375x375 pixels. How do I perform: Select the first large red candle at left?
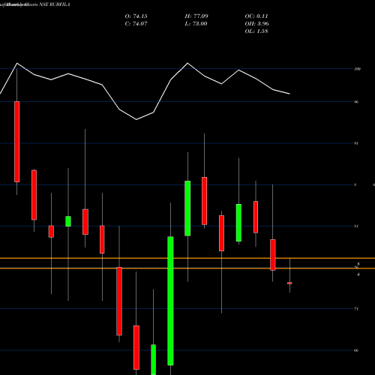click(x=16, y=142)
